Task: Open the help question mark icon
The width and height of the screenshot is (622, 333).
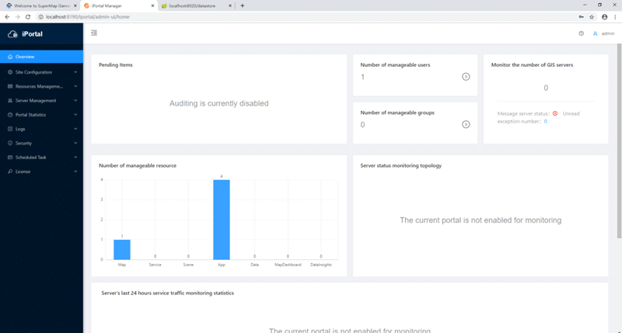Action: pos(581,33)
